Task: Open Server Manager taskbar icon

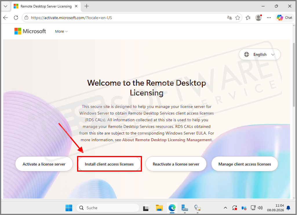Action: coord(185,208)
